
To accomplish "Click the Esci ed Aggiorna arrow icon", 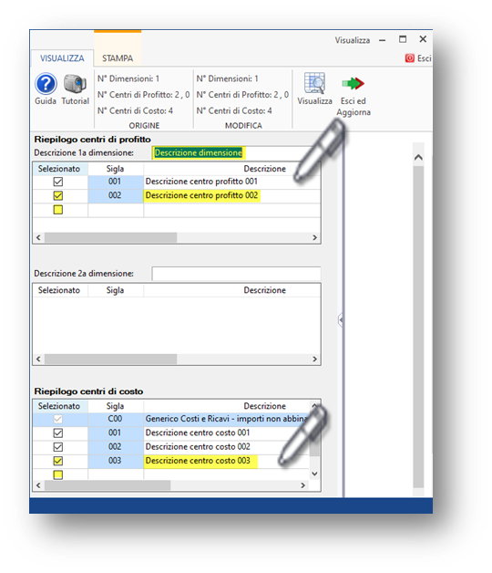I will coord(353,84).
